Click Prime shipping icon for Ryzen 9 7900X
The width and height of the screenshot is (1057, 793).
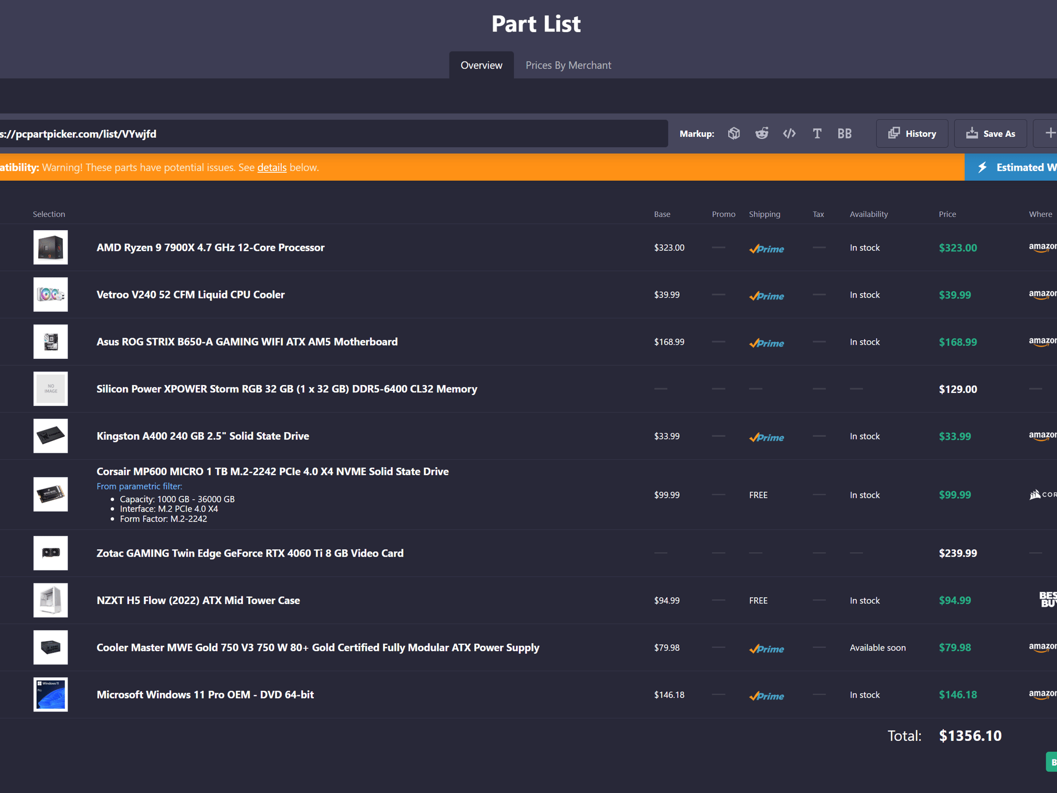click(x=766, y=249)
